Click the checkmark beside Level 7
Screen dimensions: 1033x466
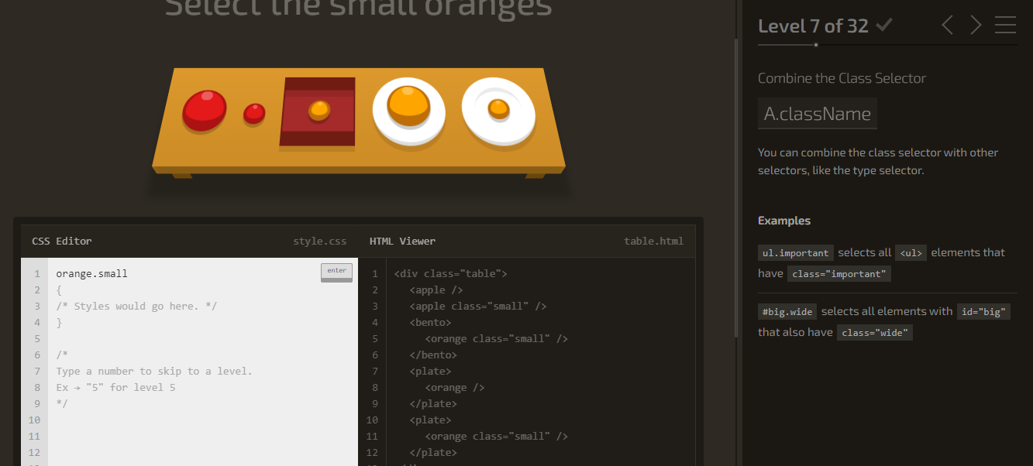point(883,25)
